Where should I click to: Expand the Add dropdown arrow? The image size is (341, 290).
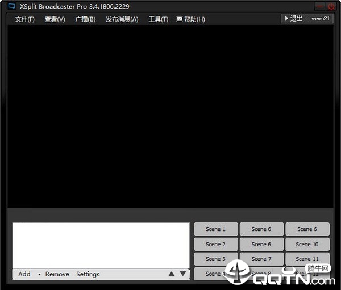click(39, 274)
